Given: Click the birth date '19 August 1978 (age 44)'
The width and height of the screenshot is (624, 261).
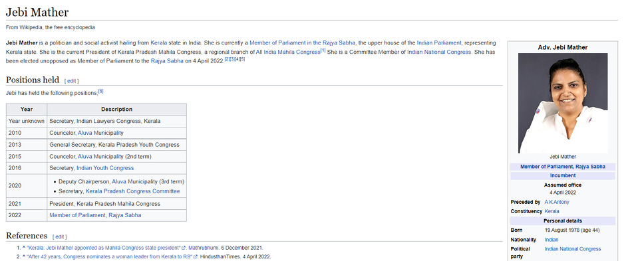Looking at the screenshot, I should (x=572, y=230).
